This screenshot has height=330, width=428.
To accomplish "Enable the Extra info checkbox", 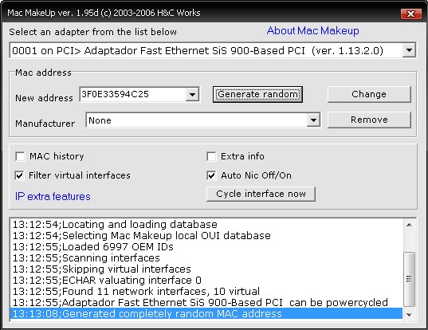I will [211, 157].
